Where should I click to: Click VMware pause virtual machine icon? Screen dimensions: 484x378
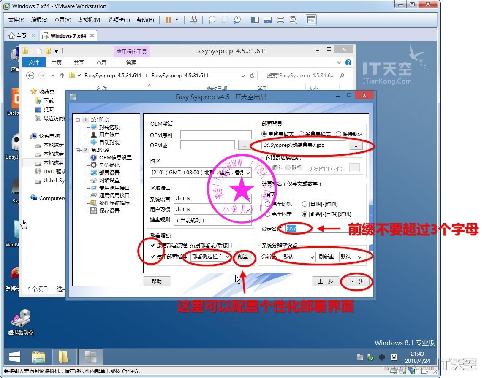(168, 20)
